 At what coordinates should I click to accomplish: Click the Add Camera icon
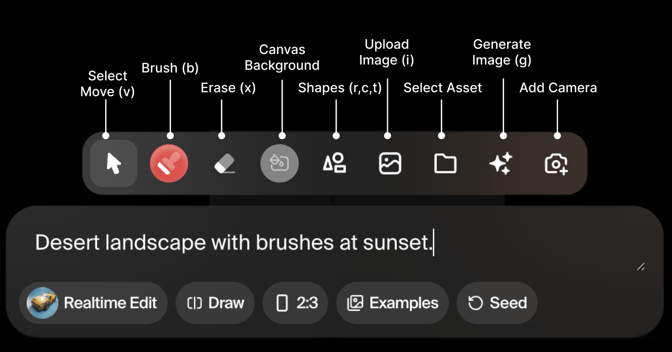coord(556,164)
